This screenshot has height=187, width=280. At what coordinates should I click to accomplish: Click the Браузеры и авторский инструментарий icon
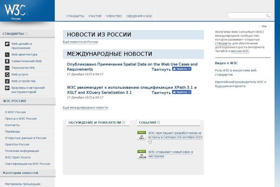pyautogui.click(x=7, y=88)
